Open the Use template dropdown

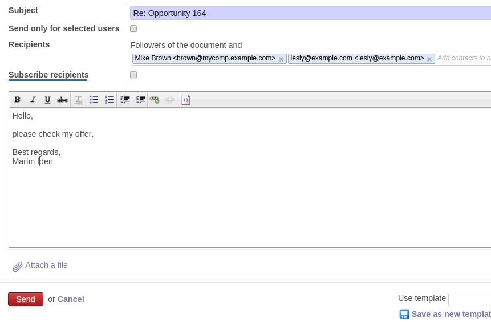[x=469, y=300]
